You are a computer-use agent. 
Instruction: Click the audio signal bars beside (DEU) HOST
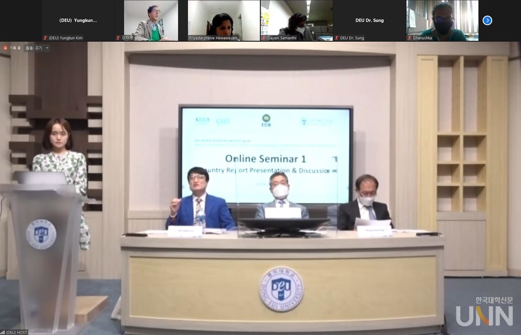click(3, 332)
